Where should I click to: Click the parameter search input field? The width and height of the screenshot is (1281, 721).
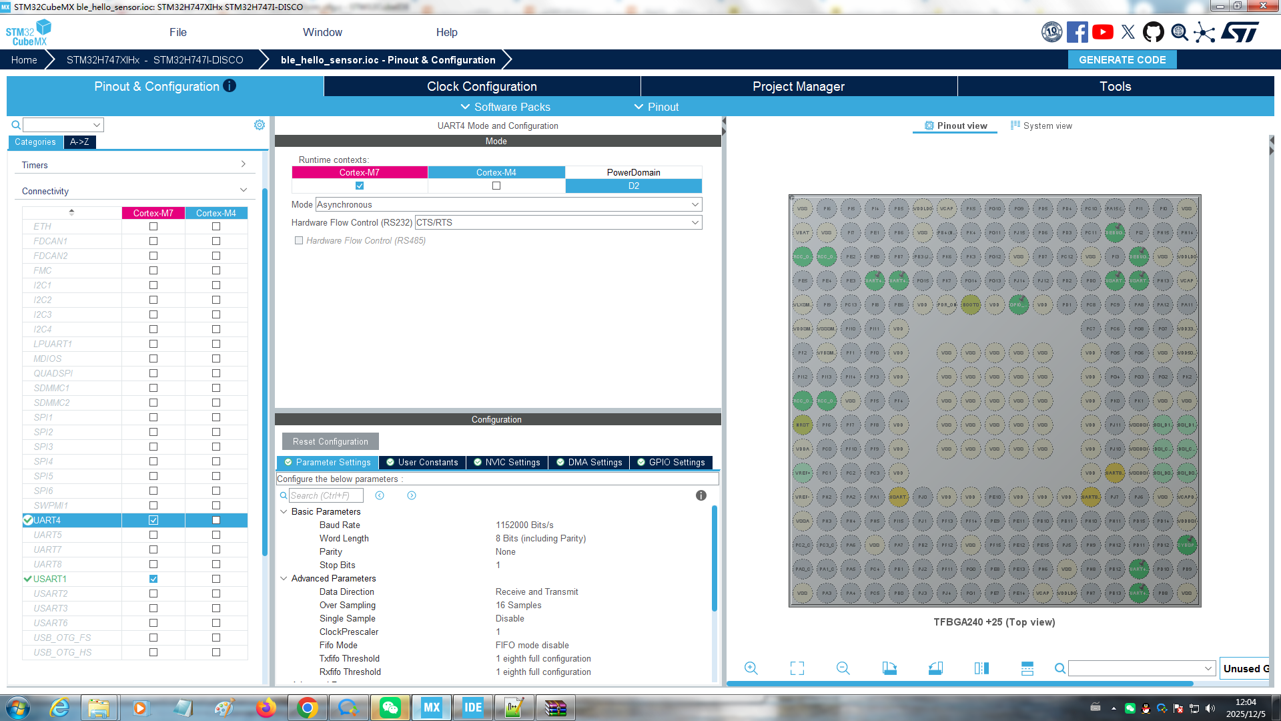(326, 495)
